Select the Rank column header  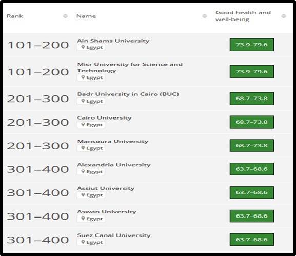click(15, 16)
